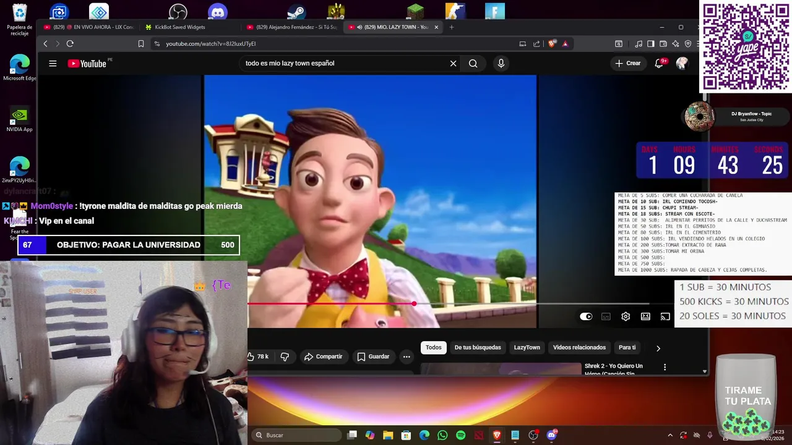This screenshot has width=792, height=445.
Task: Cast video with Play on TV icon
Action: (x=665, y=316)
